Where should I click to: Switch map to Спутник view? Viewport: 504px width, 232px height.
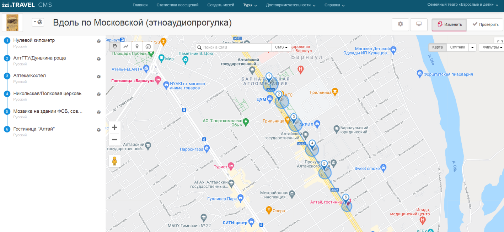457,47
